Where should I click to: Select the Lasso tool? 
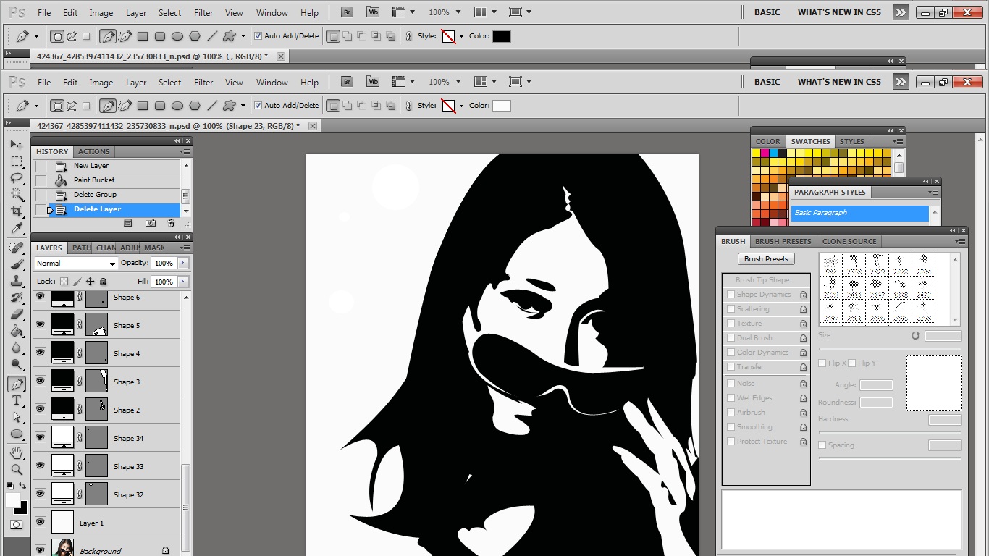point(17,178)
